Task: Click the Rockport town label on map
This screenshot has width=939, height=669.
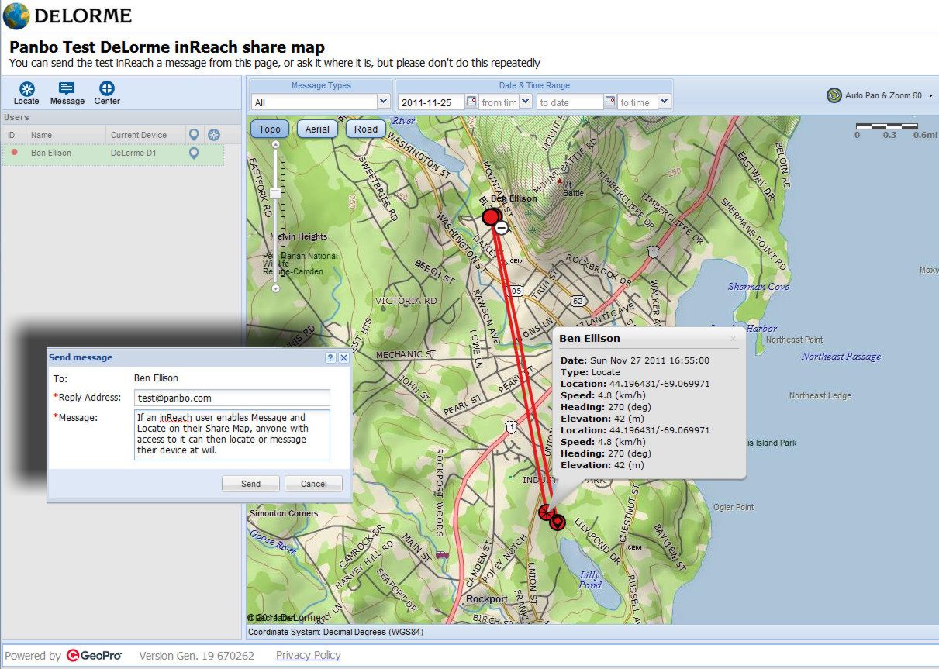Action: click(487, 599)
